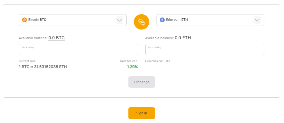The image size is (284, 123).
Task: Click the Sign In button
Action: click(x=142, y=113)
